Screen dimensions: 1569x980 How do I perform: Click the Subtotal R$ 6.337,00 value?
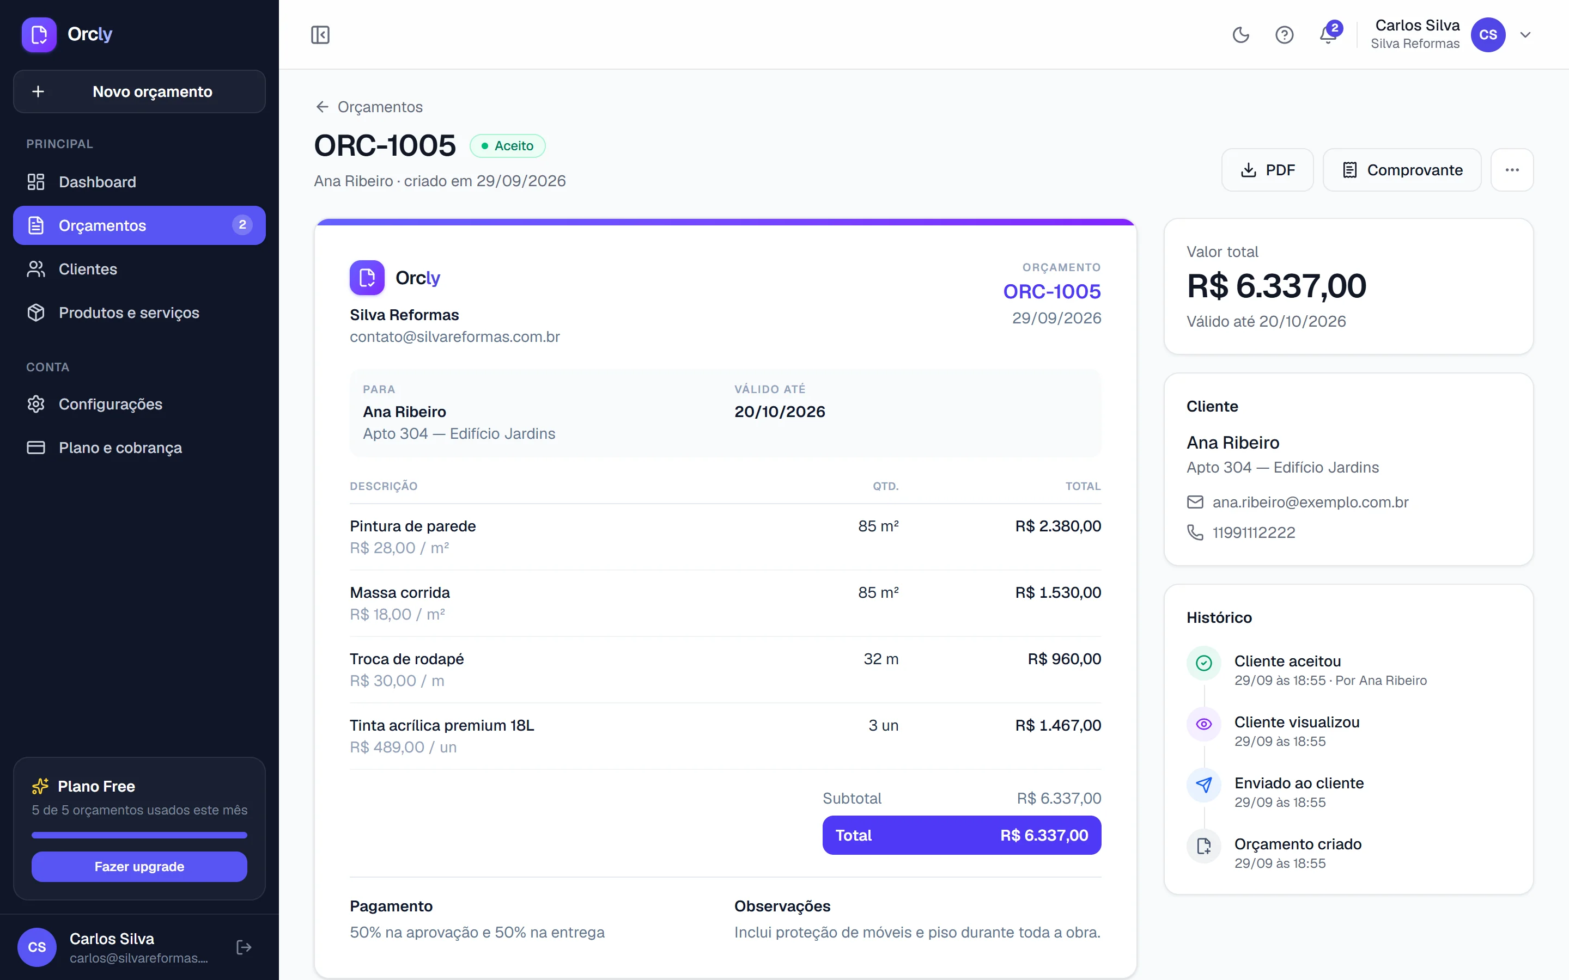pos(1059,799)
